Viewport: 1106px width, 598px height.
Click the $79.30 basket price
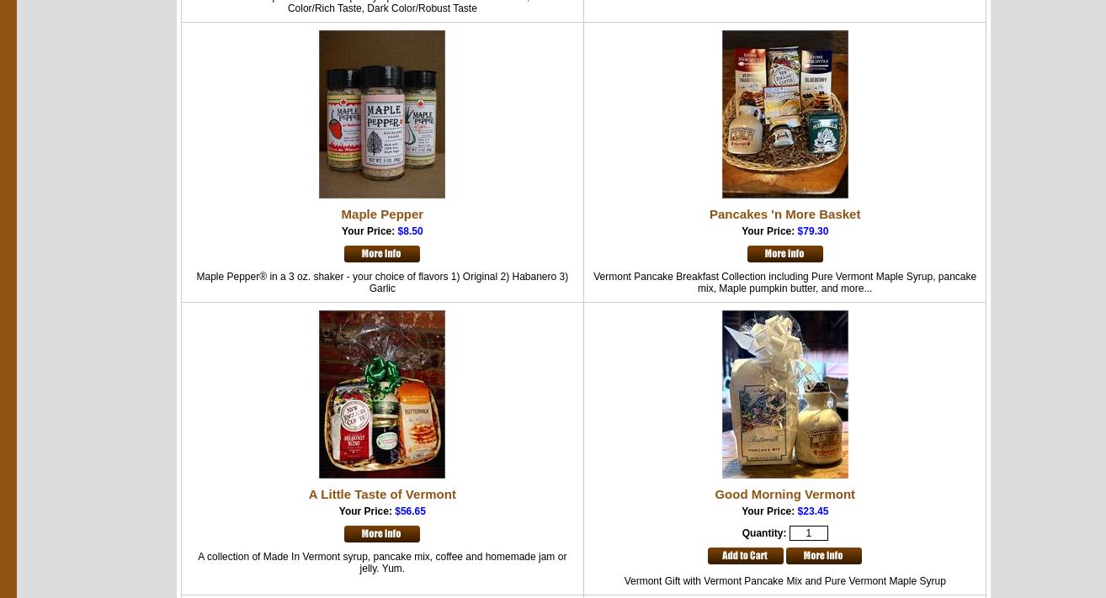(x=812, y=231)
